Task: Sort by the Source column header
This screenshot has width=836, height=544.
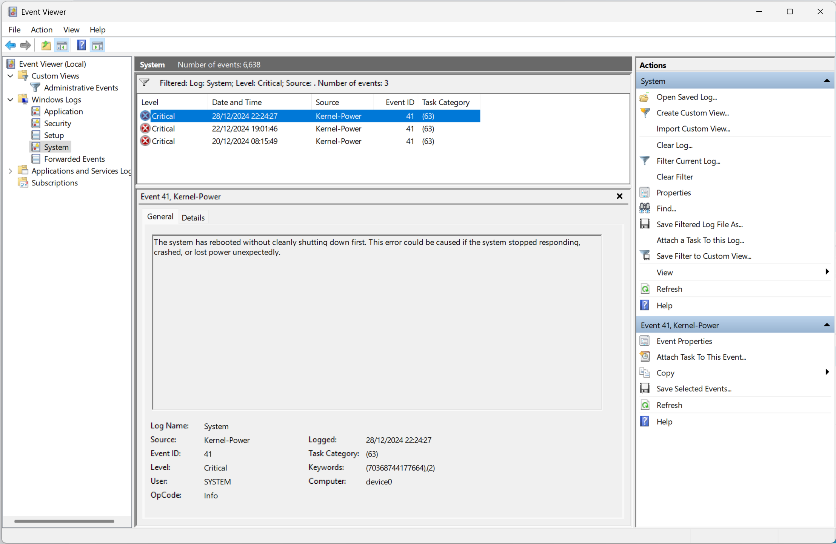Action: [343, 102]
